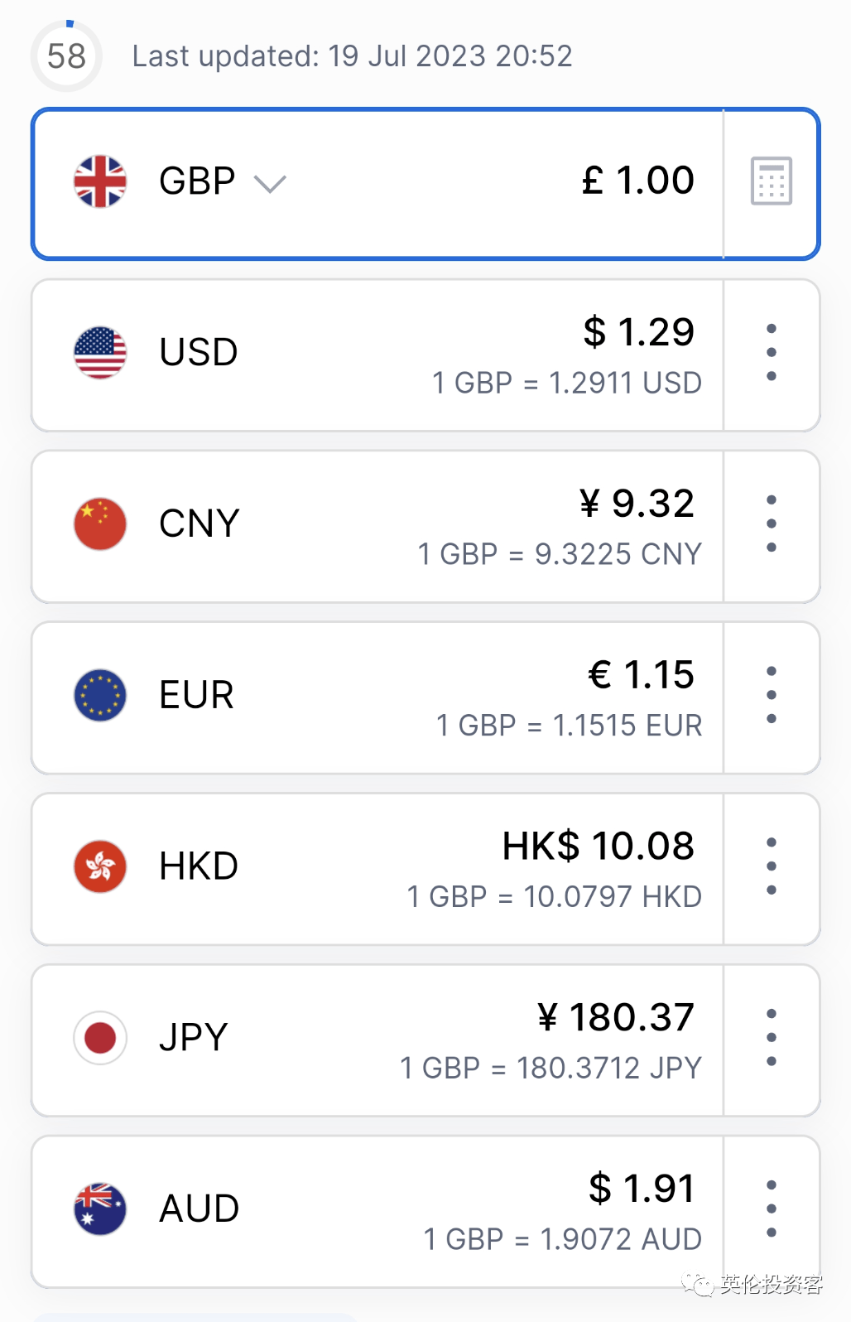
Task: Click the US flag icon
Action: click(x=100, y=353)
